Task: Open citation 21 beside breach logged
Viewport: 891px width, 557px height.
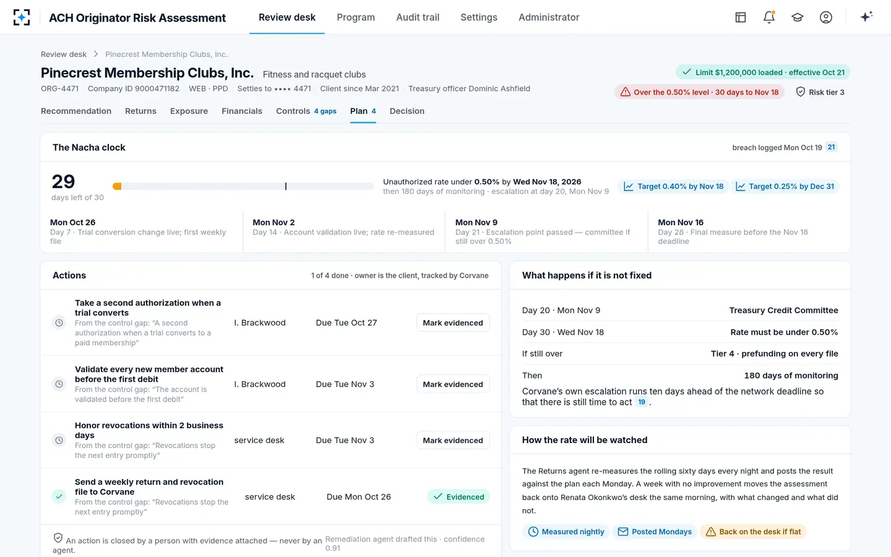Action: (x=832, y=147)
